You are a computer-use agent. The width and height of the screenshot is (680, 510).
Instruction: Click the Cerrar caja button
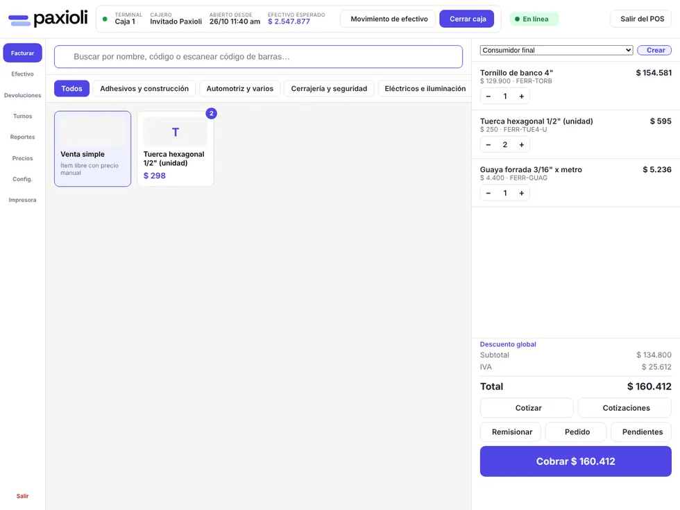pos(467,19)
